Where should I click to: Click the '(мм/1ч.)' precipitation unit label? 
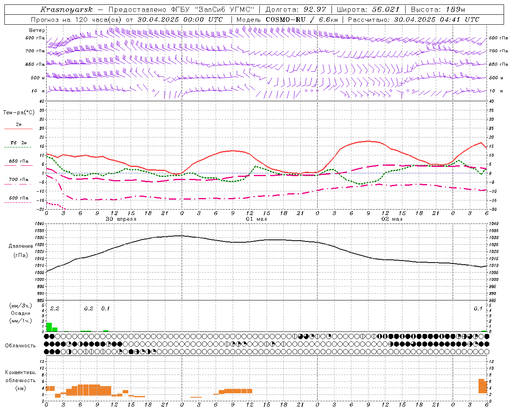point(21,321)
